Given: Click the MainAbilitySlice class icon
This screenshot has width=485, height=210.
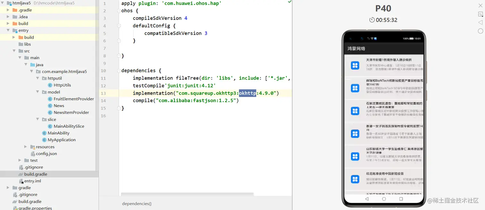Looking at the screenshot, I should tap(50, 126).
